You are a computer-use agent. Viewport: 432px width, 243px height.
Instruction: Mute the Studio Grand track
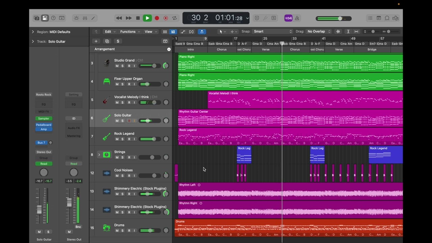(117, 66)
